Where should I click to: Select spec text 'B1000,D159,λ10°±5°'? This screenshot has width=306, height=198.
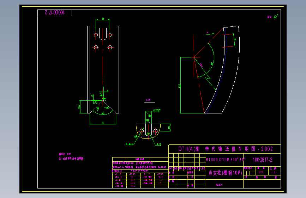(x=226, y=159)
